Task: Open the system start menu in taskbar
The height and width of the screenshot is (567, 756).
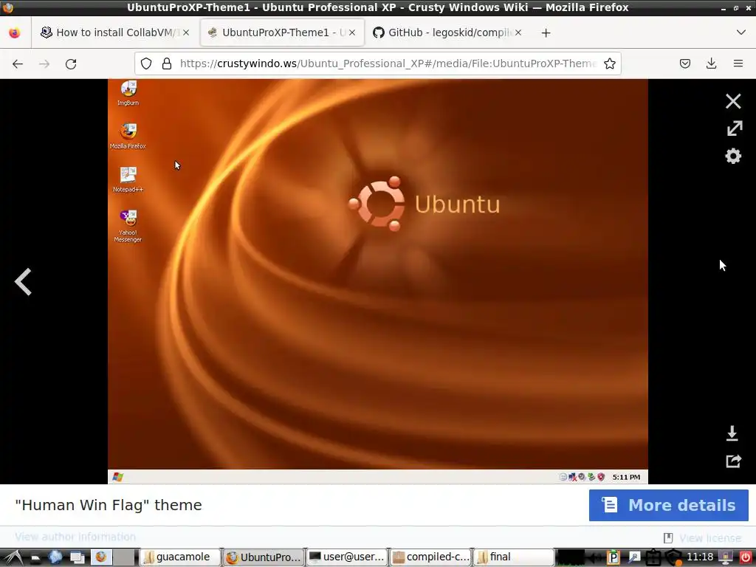Action: (x=13, y=557)
